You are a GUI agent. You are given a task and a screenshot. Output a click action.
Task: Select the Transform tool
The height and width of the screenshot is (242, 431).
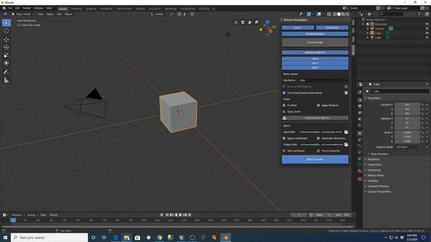click(6, 63)
